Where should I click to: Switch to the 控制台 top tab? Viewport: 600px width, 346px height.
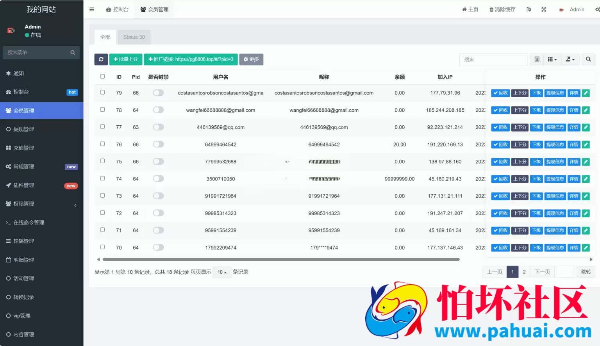[x=117, y=9]
